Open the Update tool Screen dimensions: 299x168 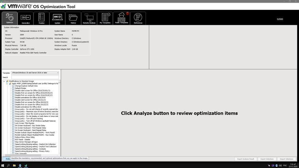57,18
